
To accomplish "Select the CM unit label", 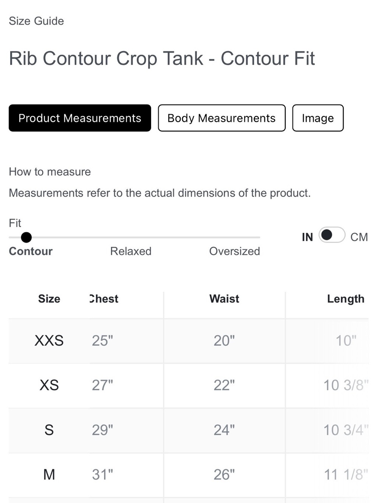I will (359, 237).
